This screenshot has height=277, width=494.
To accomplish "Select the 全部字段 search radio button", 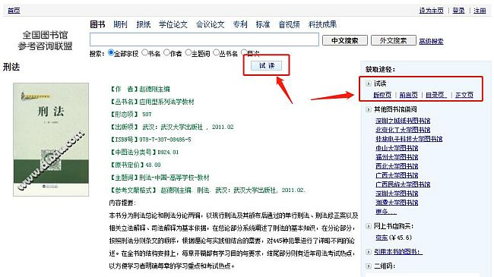I will tap(111, 52).
